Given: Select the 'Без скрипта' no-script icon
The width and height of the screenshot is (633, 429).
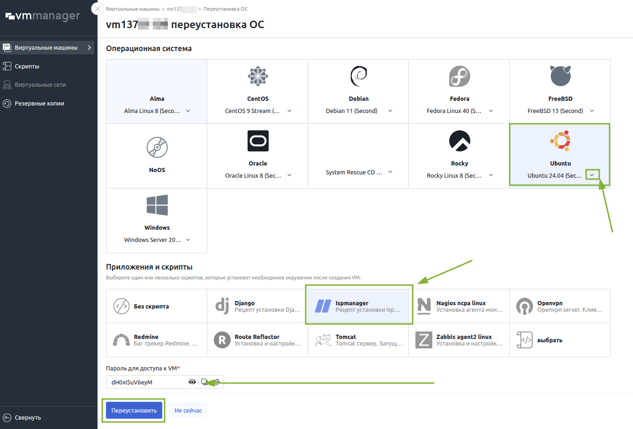Looking at the screenshot, I should click(x=121, y=306).
